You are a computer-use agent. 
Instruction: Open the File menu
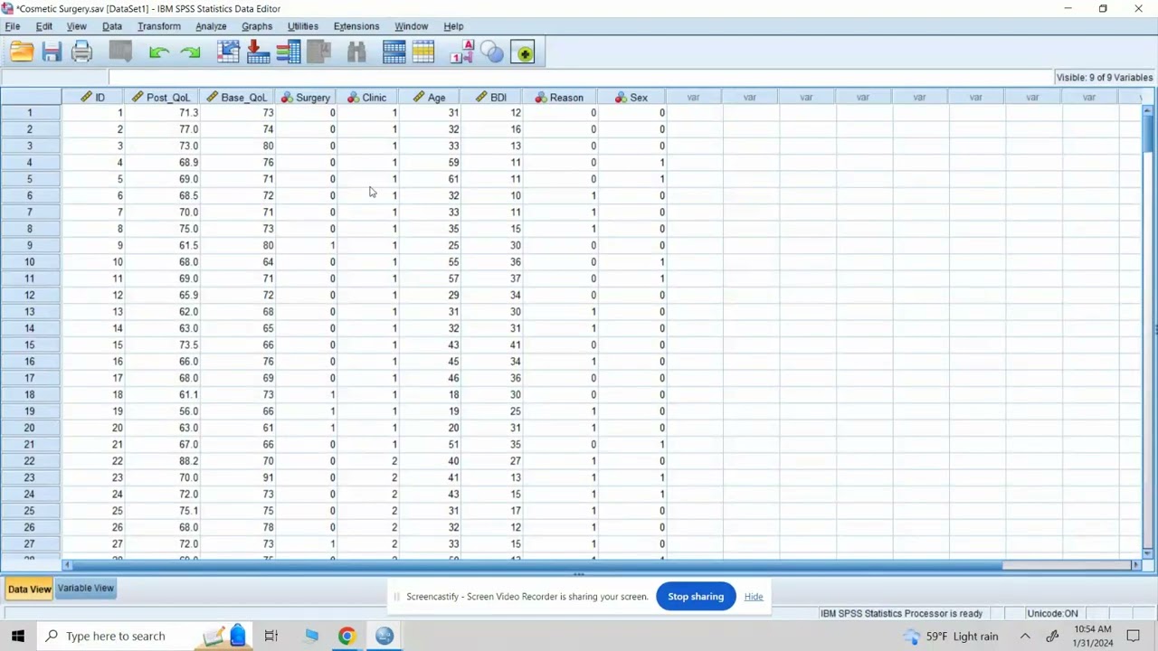click(13, 26)
